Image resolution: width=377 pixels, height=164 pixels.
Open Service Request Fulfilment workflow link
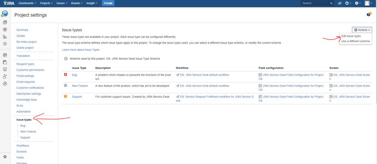tap(215, 99)
